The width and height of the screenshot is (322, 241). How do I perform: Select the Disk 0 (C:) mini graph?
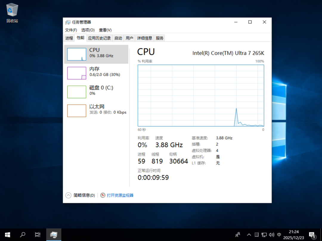(77, 92)
